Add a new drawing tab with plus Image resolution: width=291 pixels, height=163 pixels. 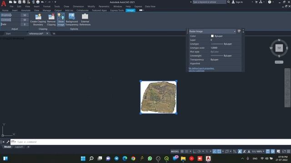(x=54, y=34)
